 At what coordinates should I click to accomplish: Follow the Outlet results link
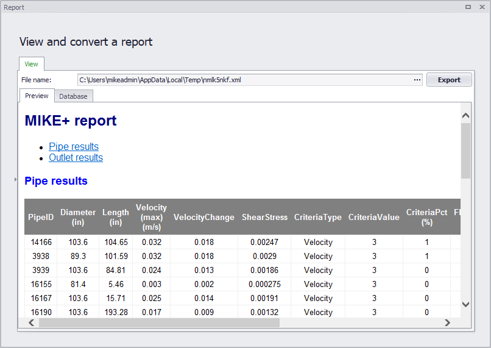(76, 157)
